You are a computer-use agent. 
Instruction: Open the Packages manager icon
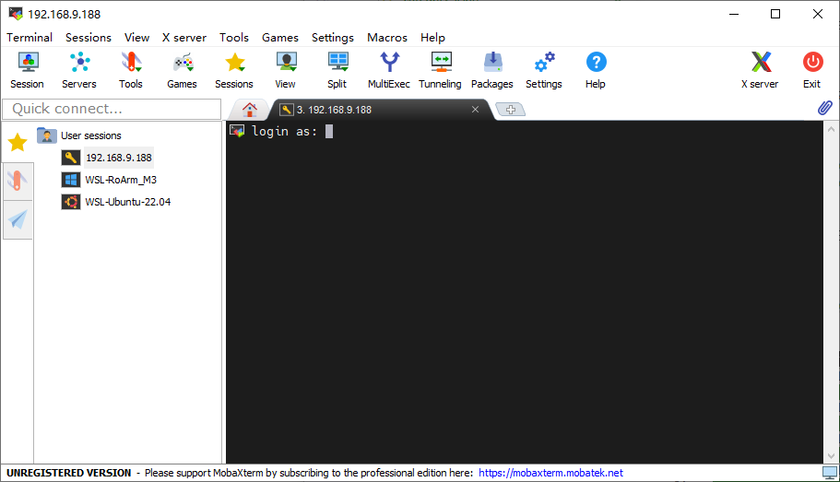tap(492, 70)
